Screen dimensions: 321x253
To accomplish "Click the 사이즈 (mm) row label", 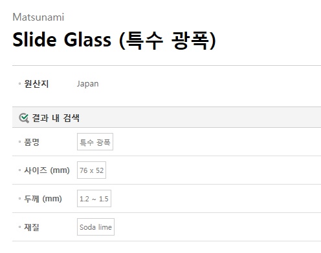I will (x=47, y=170).
